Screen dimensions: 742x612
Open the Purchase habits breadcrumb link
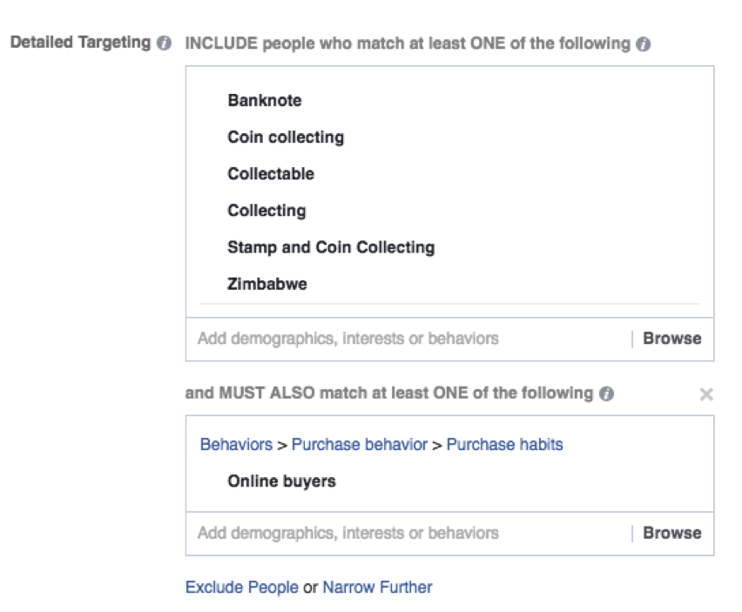[504, 445]
